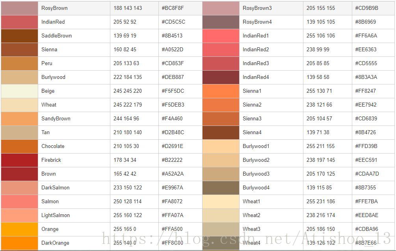Select the IndianRed4 name cell
This screenshot has width=396, height=251.
(x=271, y=77)
